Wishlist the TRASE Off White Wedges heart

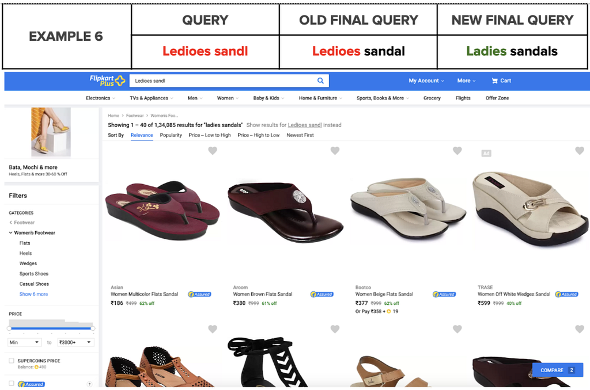pyautogui.click(x=580, y=151)
